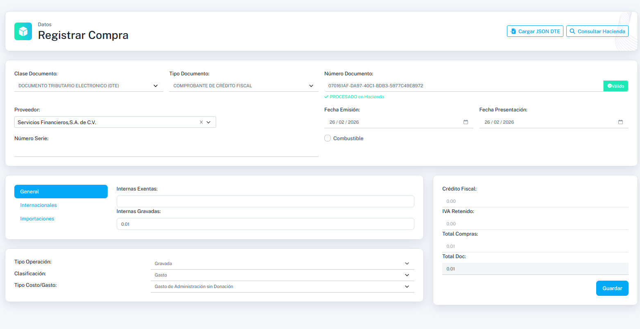Switch to the Importaciones tab
The height and width of the screenshot is (329, 640).
37,219
